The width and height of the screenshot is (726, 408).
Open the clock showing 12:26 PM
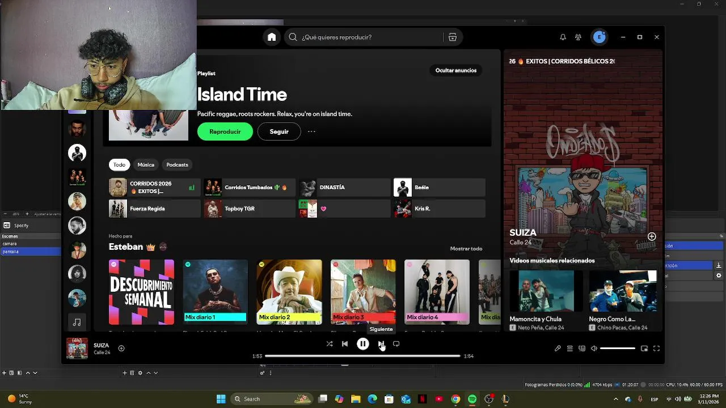(x=709, y=399)
